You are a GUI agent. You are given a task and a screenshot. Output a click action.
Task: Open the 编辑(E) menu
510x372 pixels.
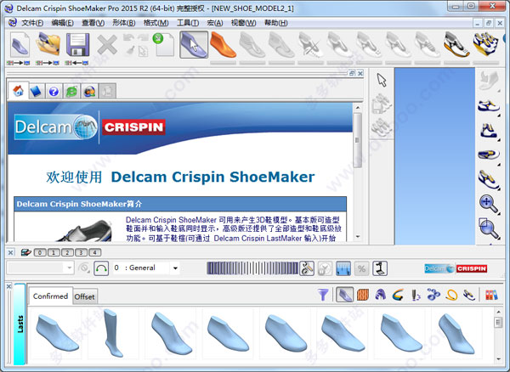62,23
